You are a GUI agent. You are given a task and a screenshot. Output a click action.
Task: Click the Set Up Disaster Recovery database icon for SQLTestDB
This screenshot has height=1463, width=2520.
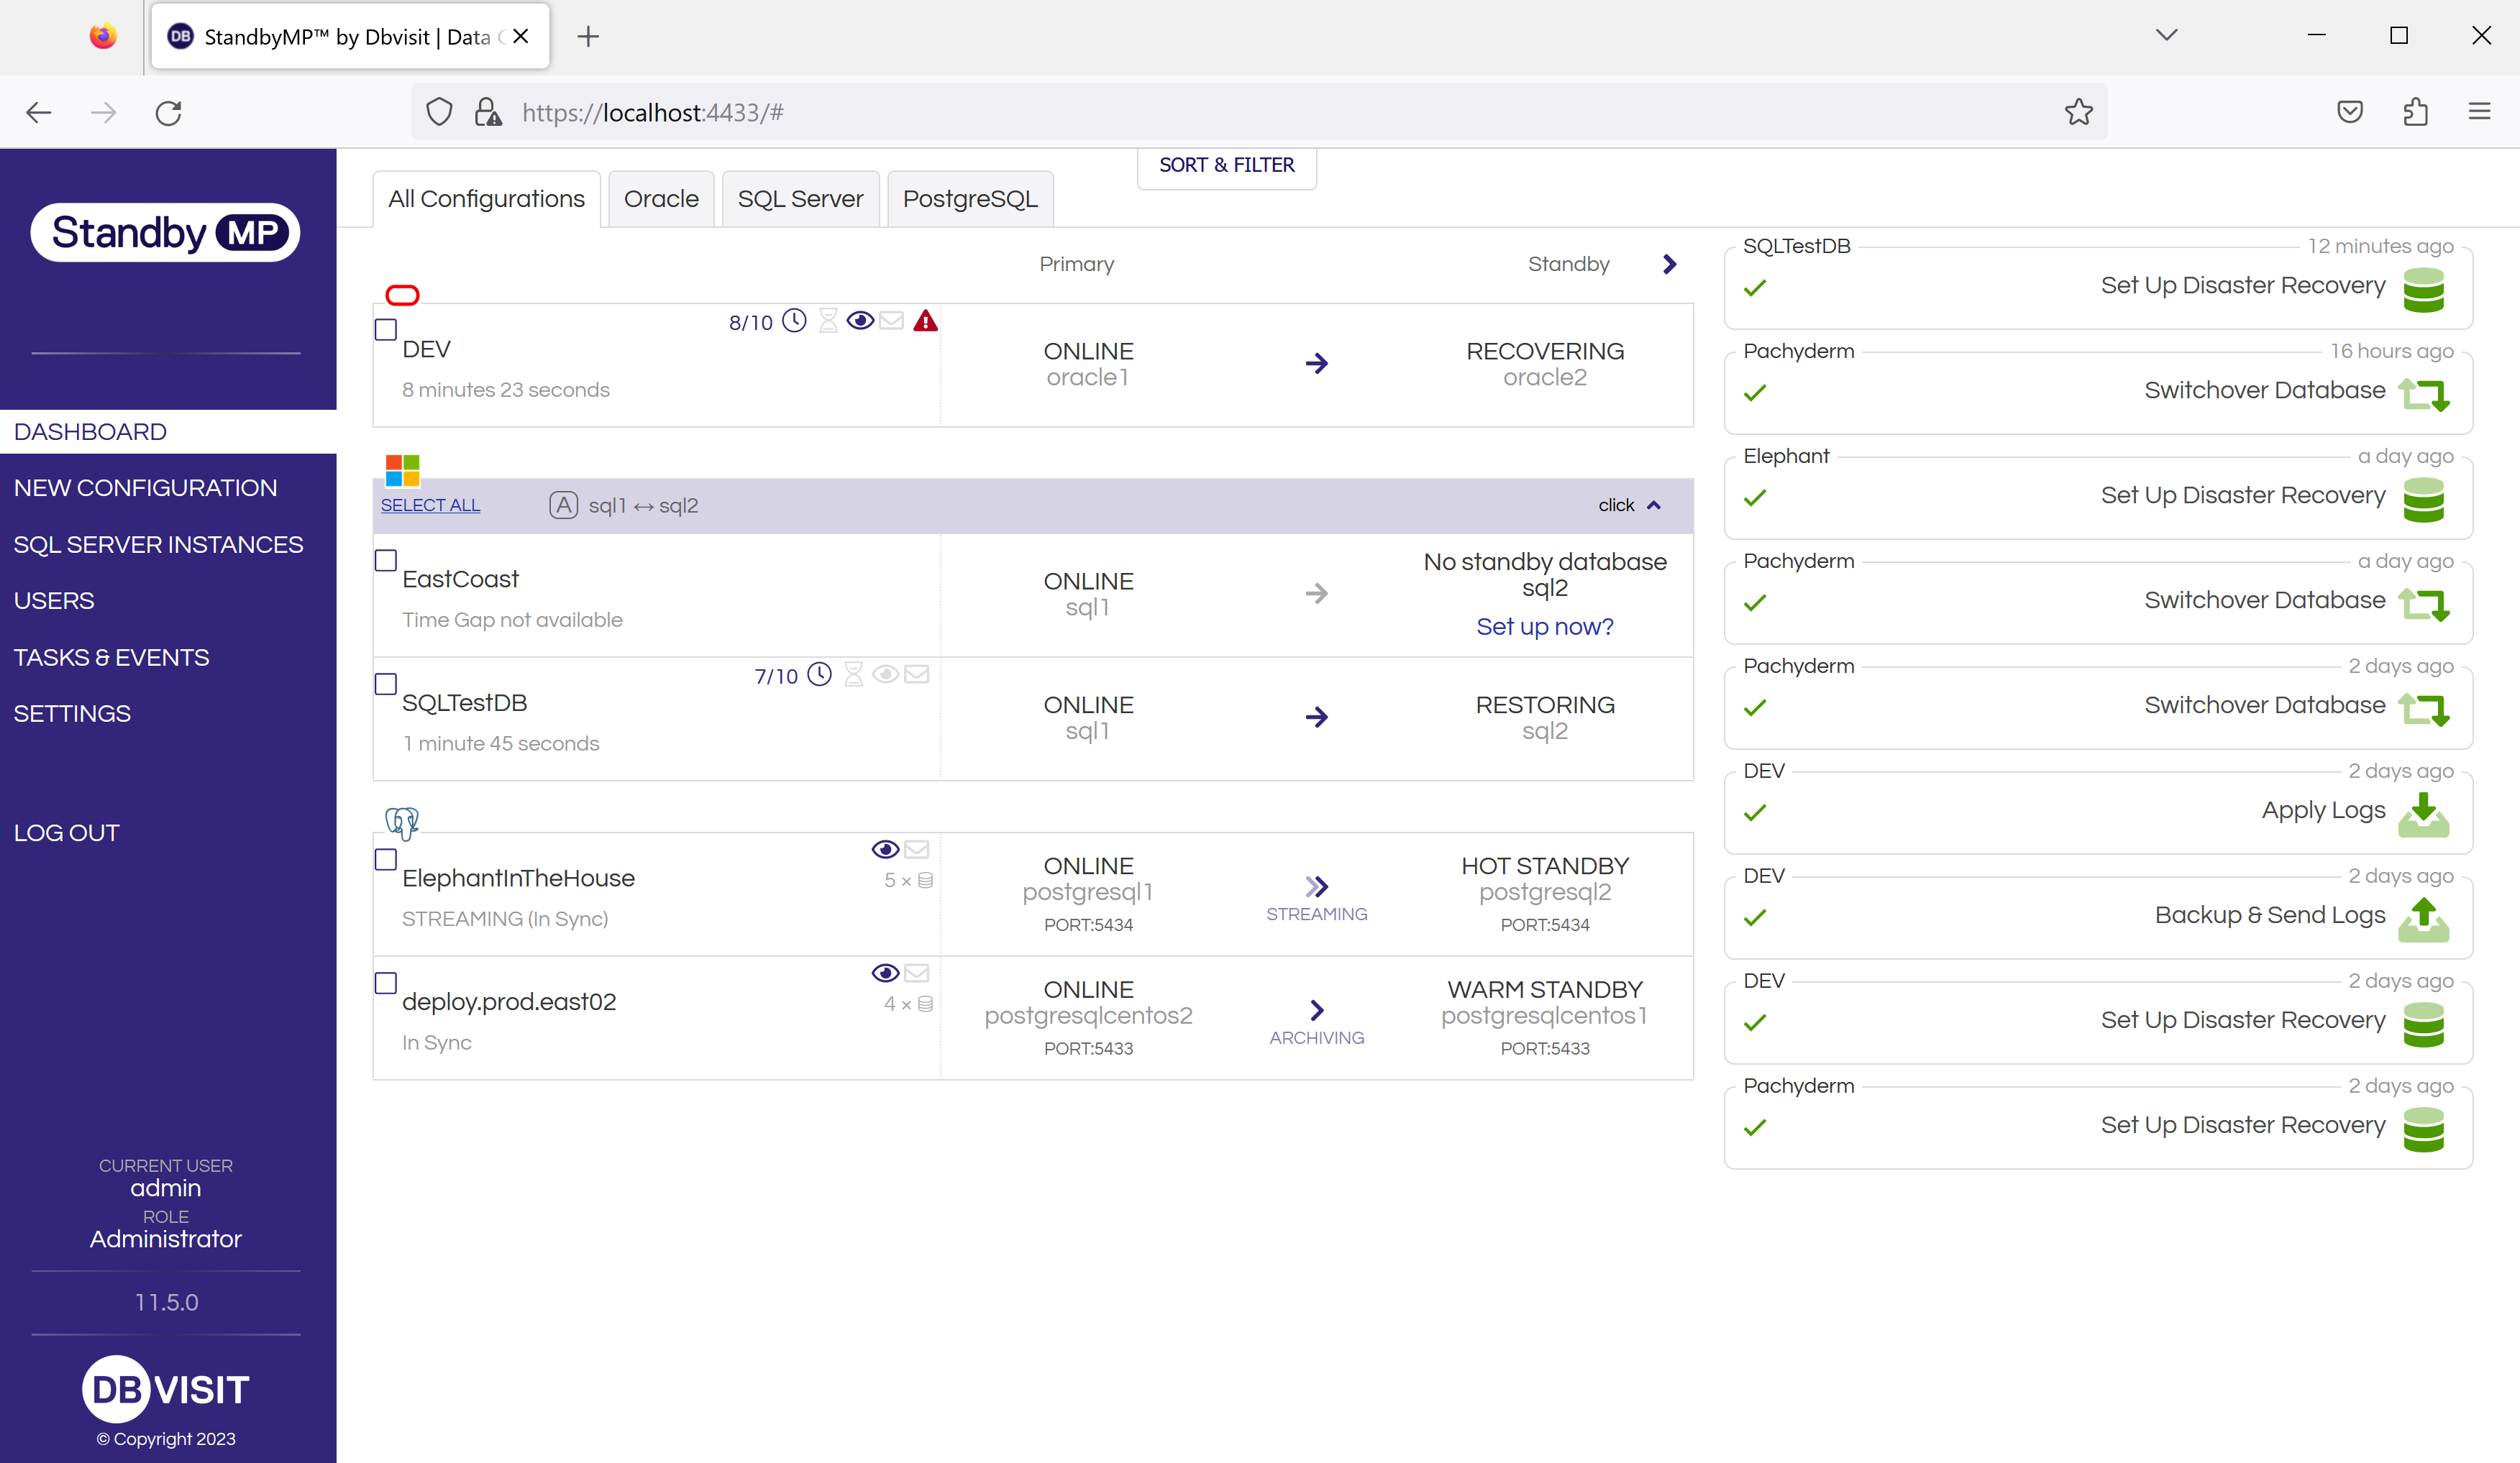point(2424,290)
